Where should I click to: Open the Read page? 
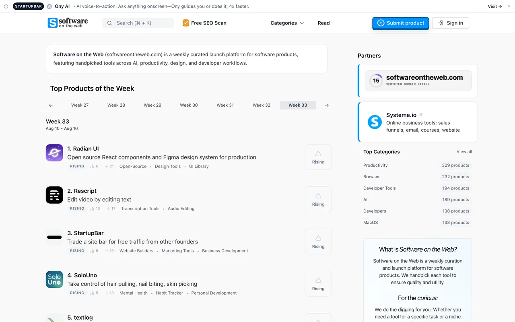[323, 23]
